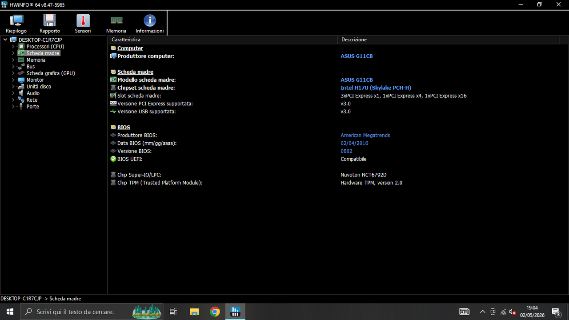Select the Rete tree item
The width and height of the screenshot is (569, 320).
(32, 100)
